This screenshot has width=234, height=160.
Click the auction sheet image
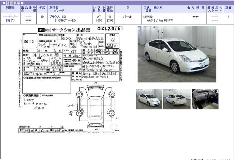pos(71,80)
